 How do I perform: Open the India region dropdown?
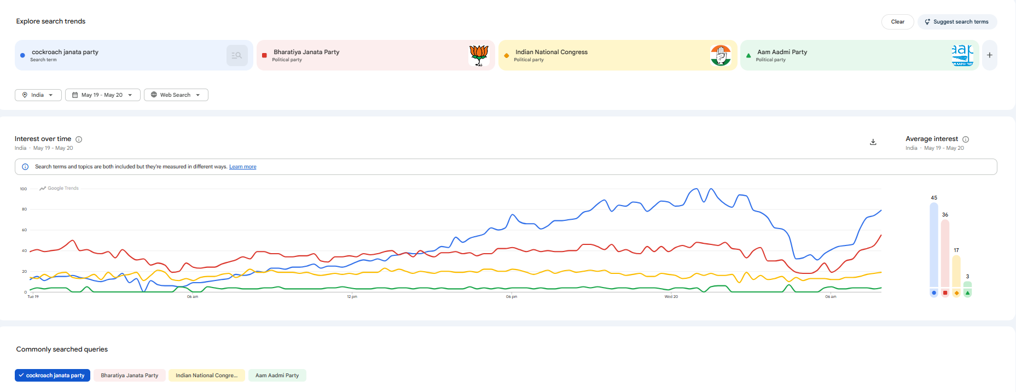[38, 95]
